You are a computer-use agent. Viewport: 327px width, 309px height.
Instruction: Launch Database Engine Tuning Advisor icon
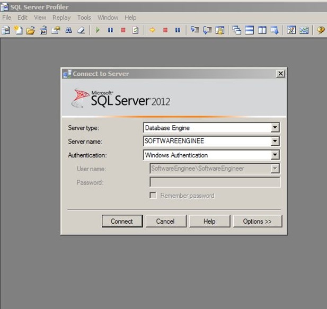[291, 30]
